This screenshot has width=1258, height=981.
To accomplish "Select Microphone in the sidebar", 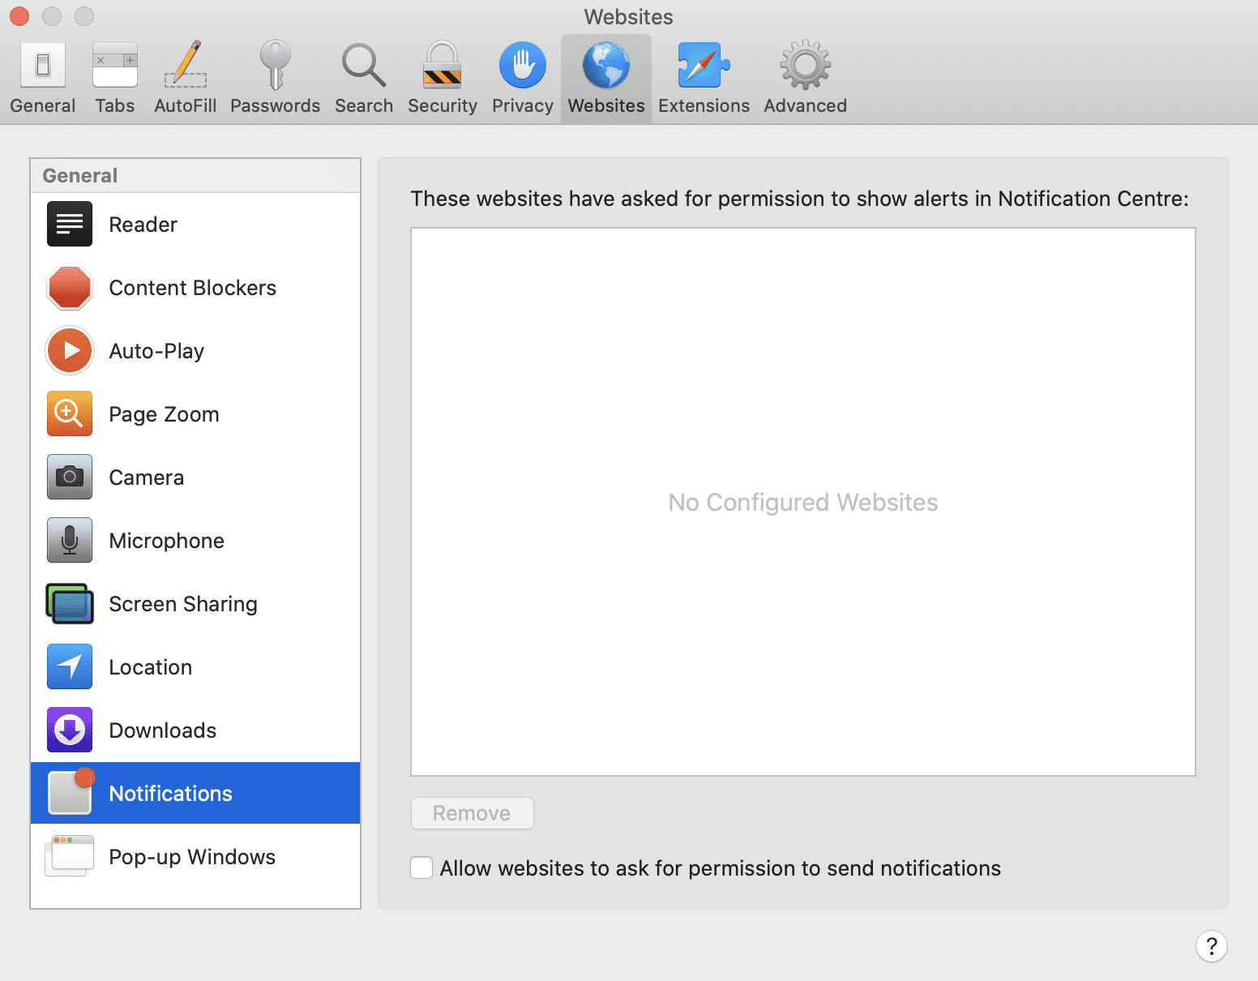I will click(x=195, y=540).
